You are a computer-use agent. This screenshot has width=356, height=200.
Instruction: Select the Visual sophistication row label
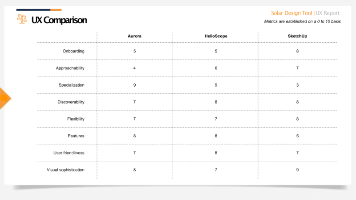click(x=65, y=170)
